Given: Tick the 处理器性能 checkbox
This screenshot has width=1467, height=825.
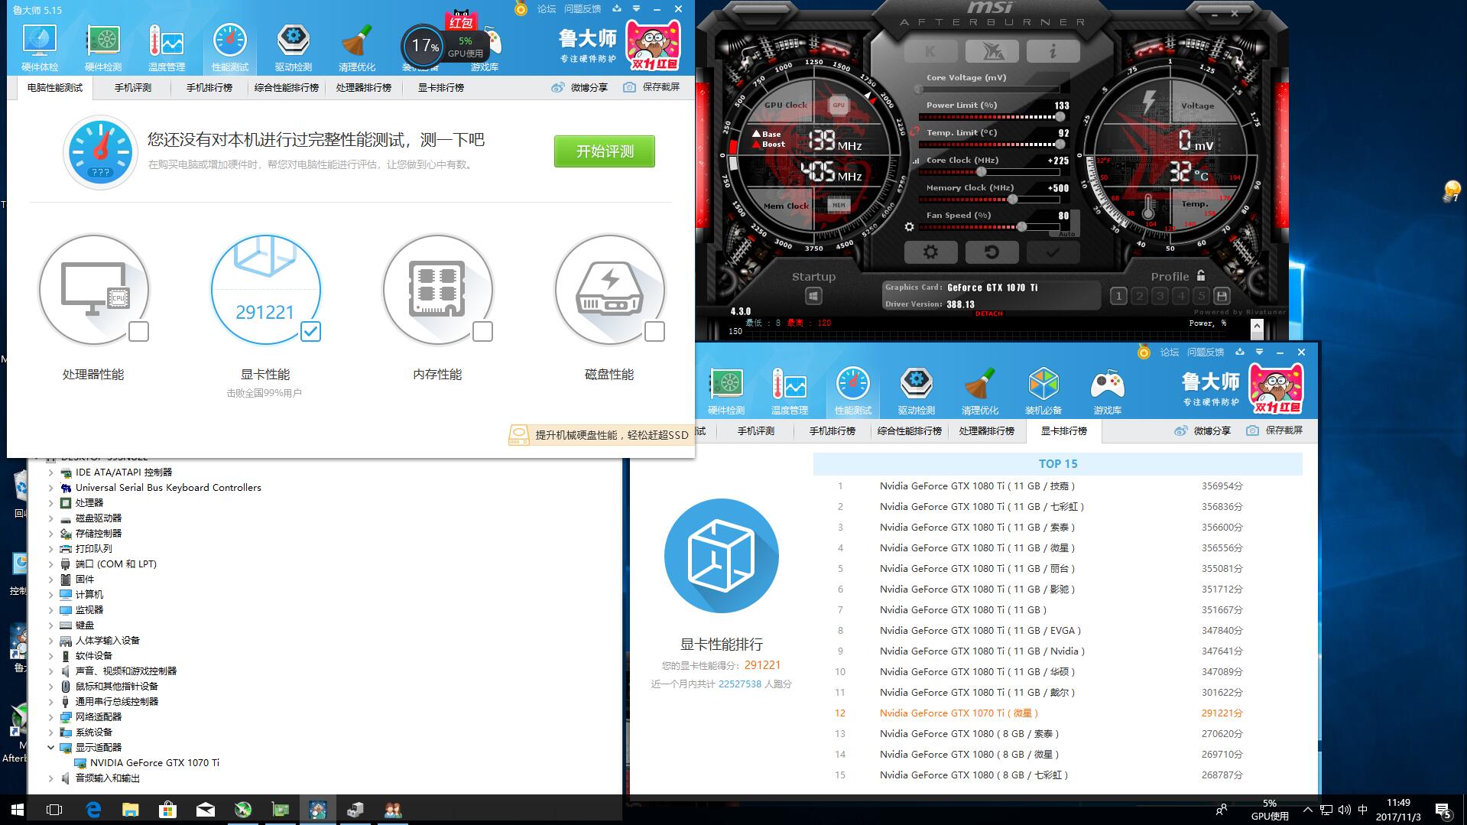Looking at the screenshot, I should tap(139, 331).
